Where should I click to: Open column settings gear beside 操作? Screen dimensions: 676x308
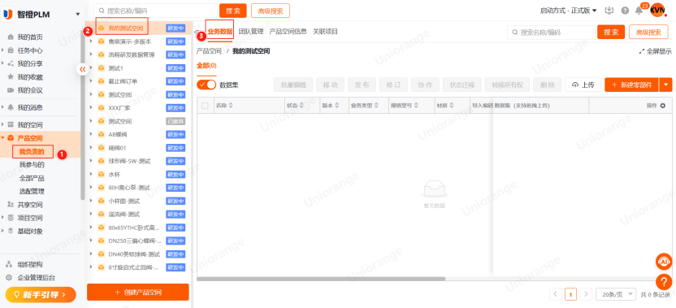pos(663,106)
